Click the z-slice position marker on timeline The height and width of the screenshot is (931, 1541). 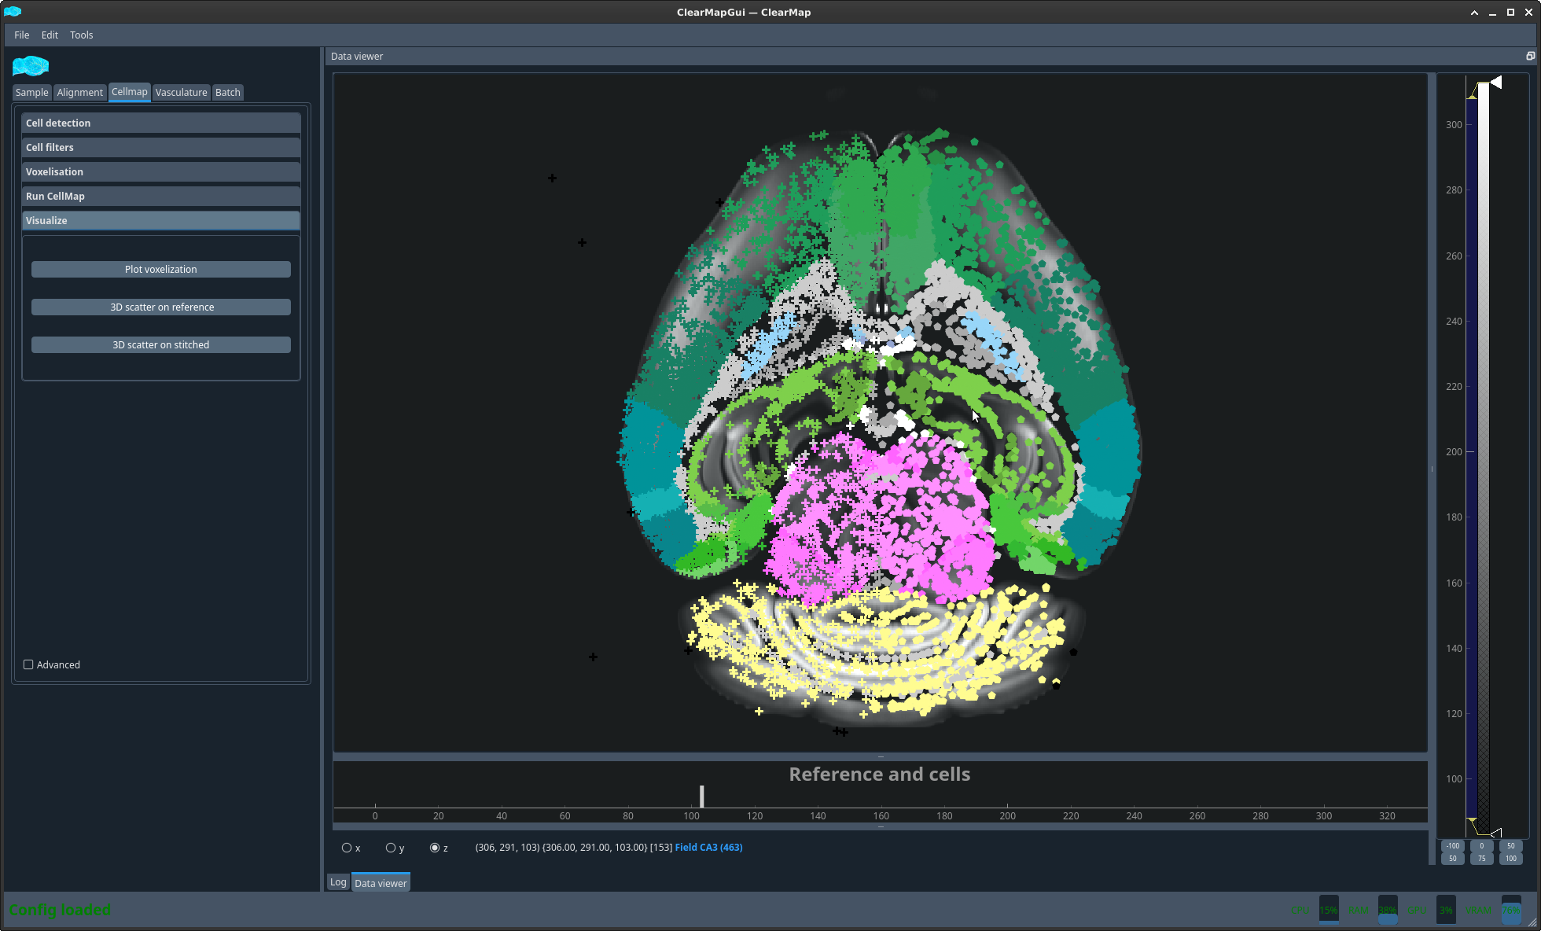point(702,796)
